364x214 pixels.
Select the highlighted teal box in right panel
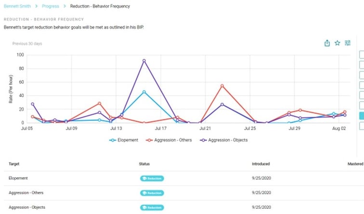coord(362,116)
